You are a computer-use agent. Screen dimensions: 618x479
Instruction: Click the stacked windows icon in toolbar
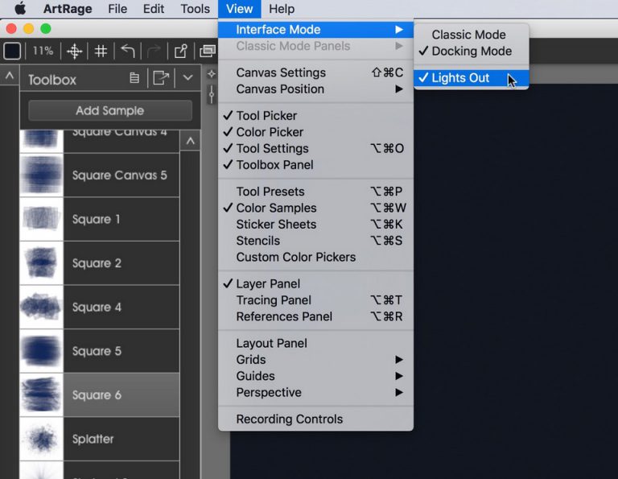(208, 51)
